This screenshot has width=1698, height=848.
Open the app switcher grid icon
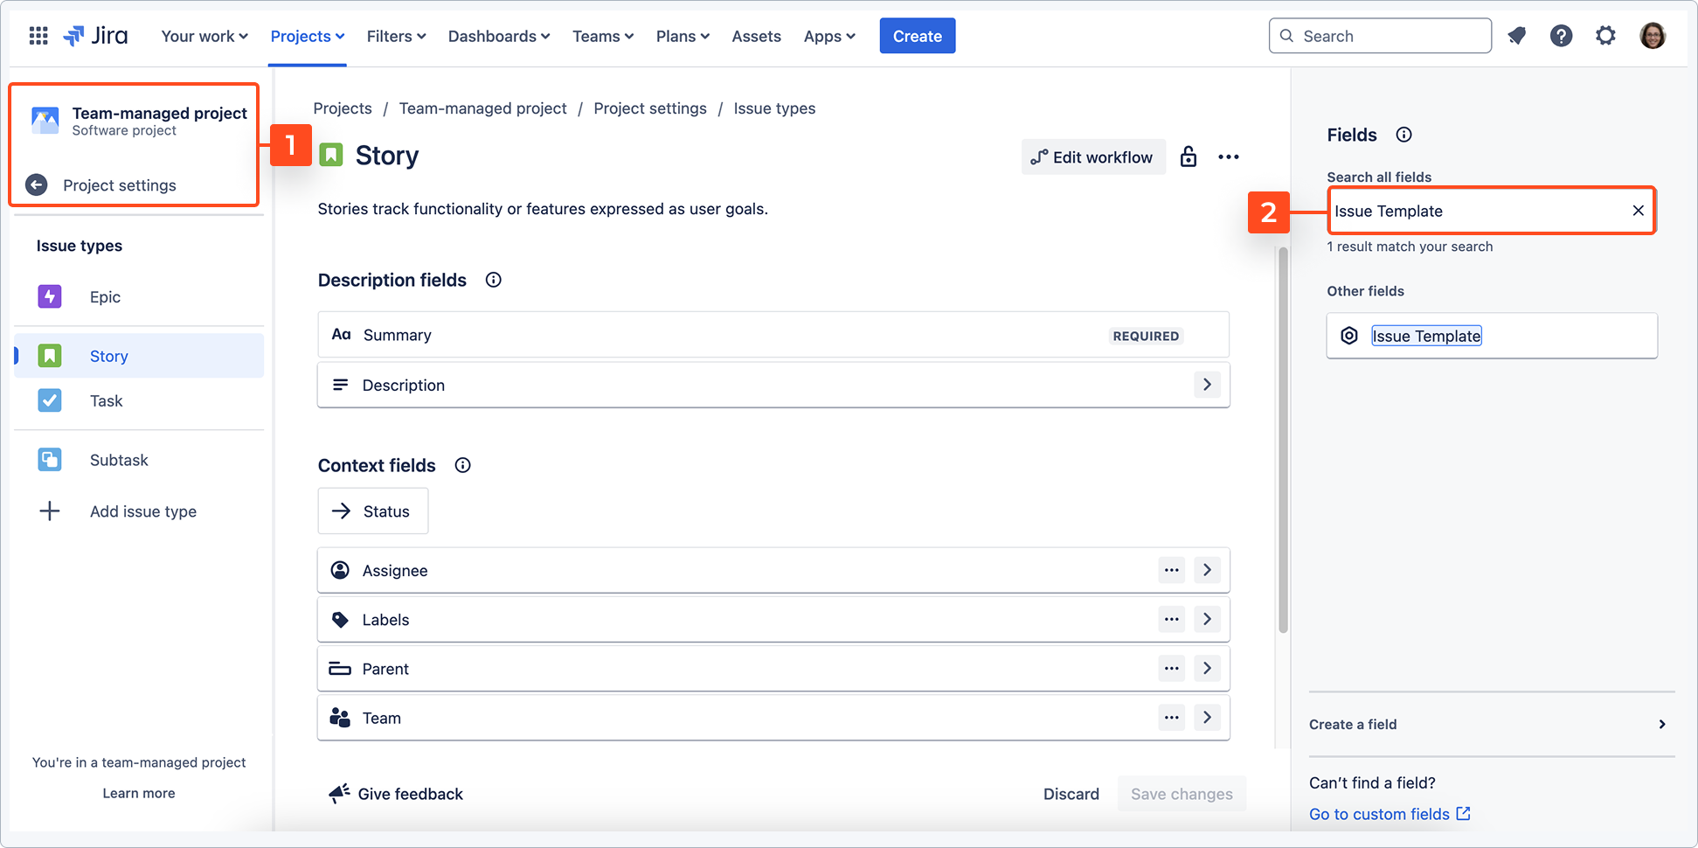[x=38, y=36]
